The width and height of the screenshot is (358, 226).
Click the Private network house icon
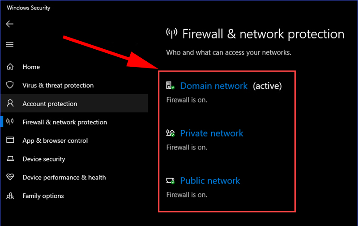pyautogui.click(x=170, y=133)
